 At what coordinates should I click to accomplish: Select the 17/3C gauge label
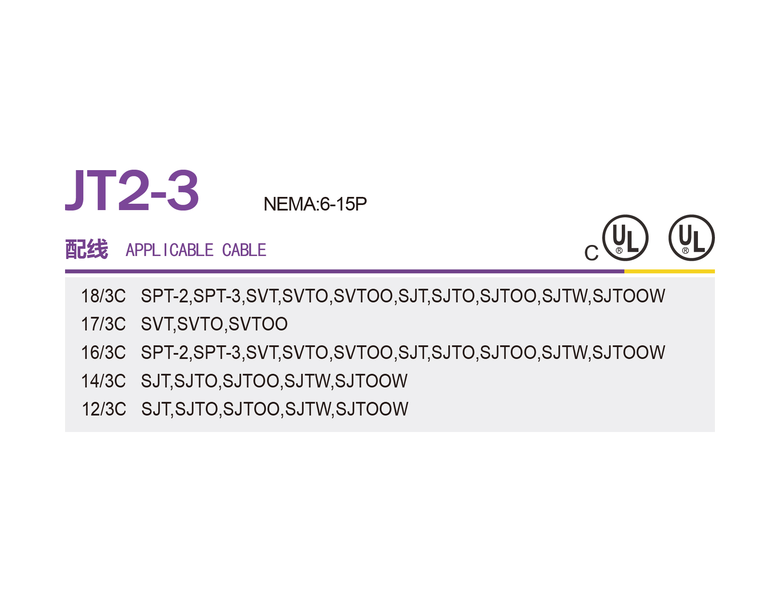tap(103, 324)
